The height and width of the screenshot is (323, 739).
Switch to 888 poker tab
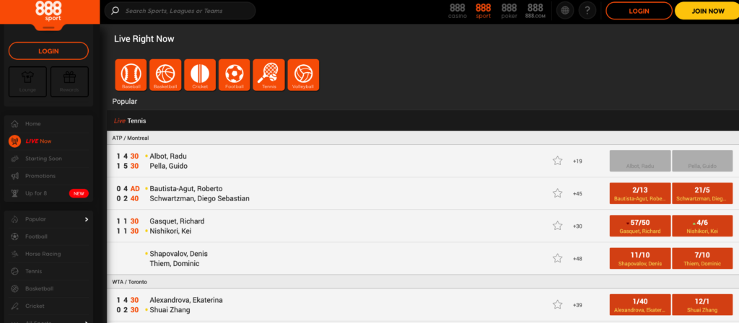point(509,11)
